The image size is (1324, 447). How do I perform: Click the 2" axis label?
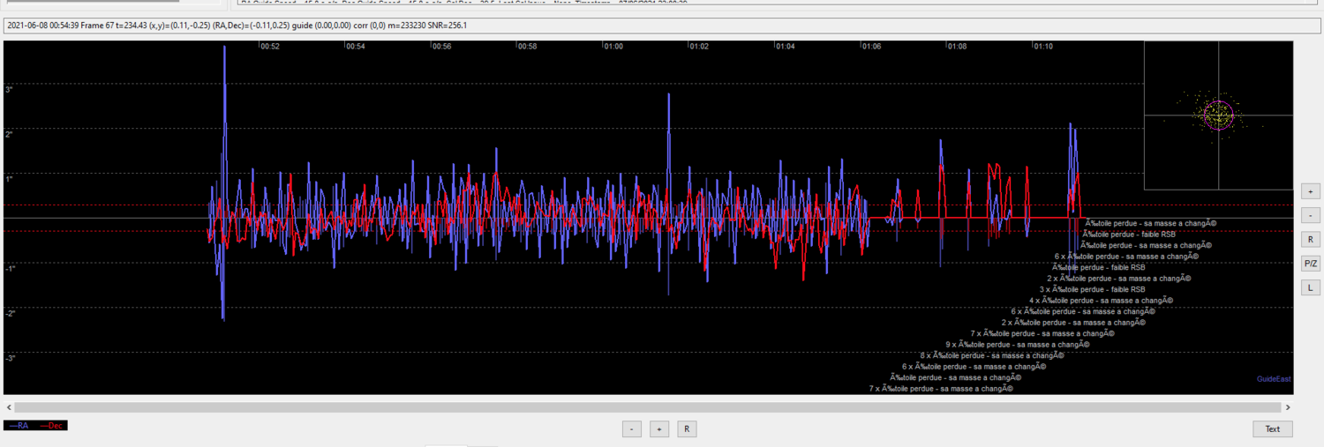pos(9,135)
